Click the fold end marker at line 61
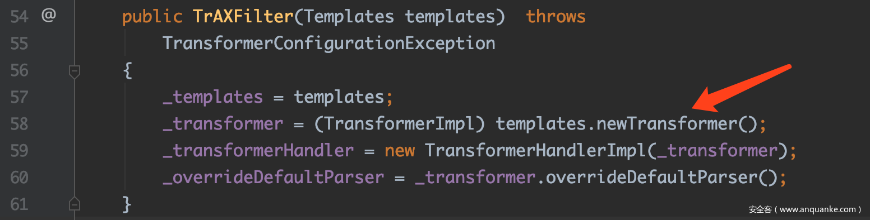Viewport: 870px width, 220px height. 74,203
